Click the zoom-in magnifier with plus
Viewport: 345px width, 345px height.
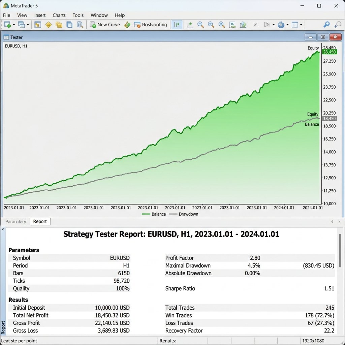pyautogui.click(x=222, y=25)
